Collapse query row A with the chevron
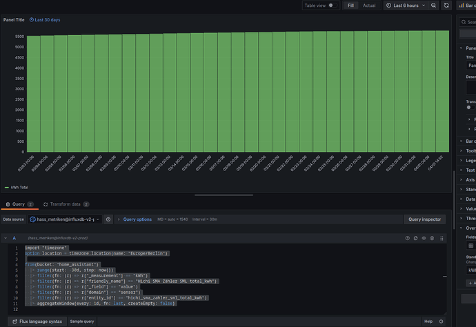This screenshot has height=327, width=476. click(6, 238)
